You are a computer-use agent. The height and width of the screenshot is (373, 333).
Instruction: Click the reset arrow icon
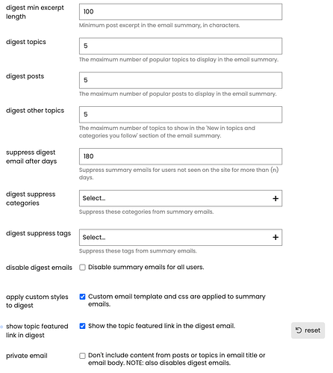299,330
